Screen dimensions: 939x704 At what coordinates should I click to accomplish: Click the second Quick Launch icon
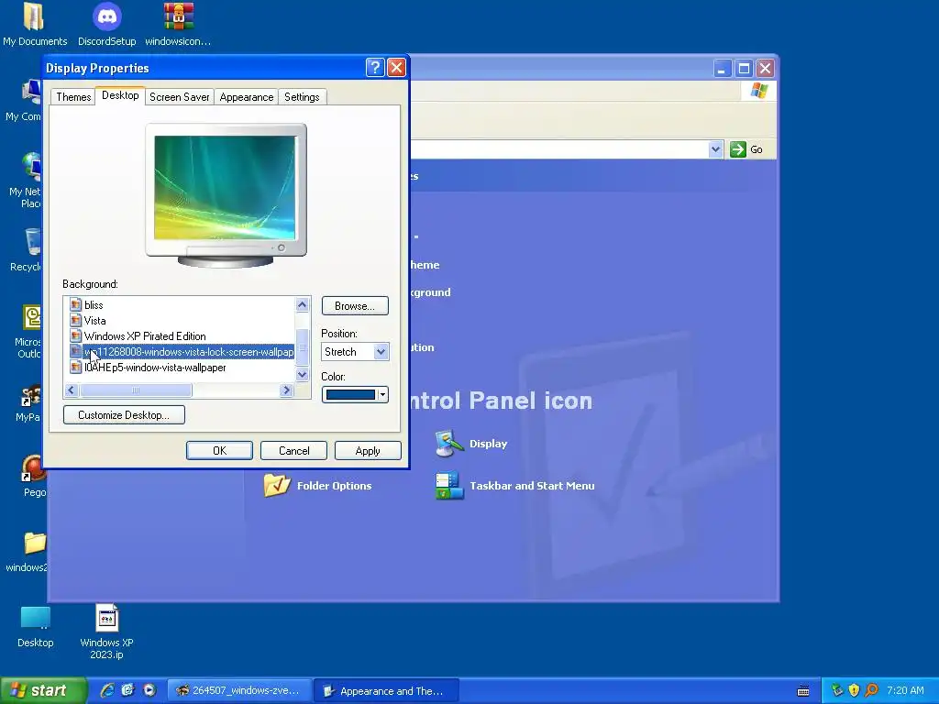128,690
